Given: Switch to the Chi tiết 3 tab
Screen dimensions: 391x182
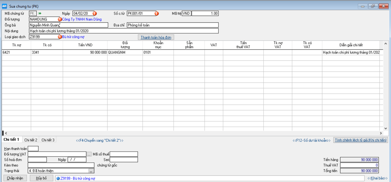Looking at the screenshot, I should tap(48, 140).
